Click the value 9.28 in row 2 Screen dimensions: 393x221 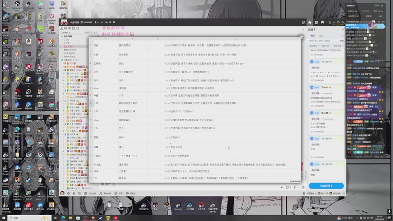tap(167, 55)
